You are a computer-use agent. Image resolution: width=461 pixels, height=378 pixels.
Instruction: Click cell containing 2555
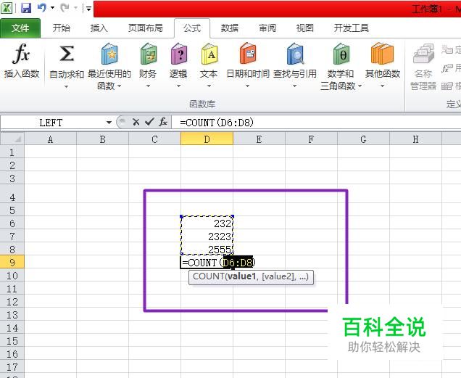pos(207,250)
